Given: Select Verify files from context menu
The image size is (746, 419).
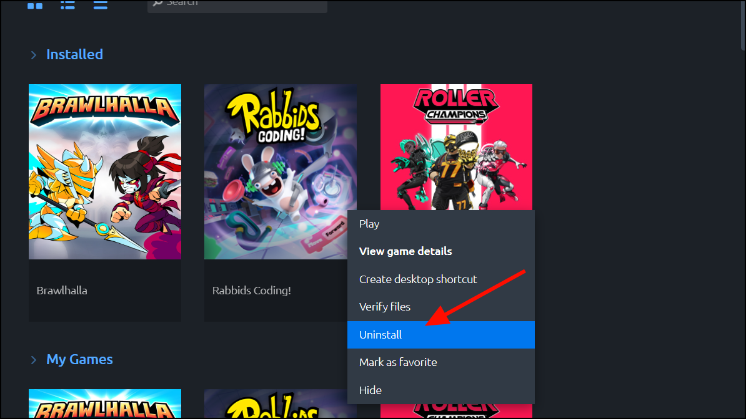Looking at the screenshot, I should 441,307.
